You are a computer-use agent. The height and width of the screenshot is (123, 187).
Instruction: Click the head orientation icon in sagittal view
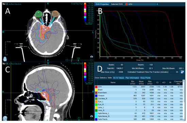click(5, 119)
